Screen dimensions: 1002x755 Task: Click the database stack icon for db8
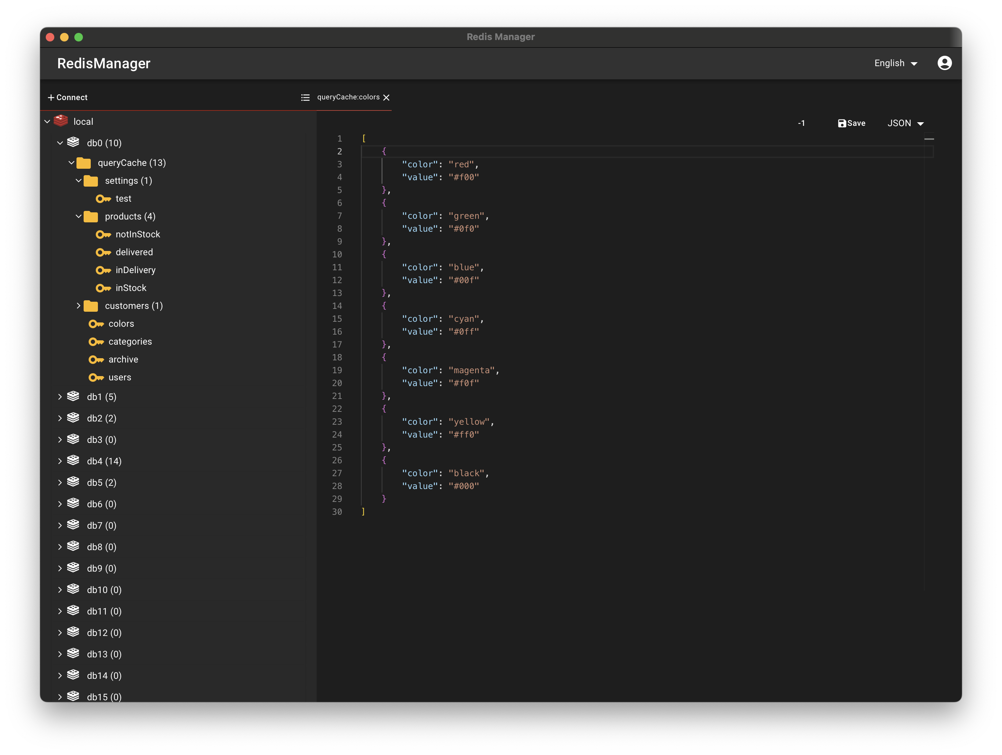pos(73,546)
